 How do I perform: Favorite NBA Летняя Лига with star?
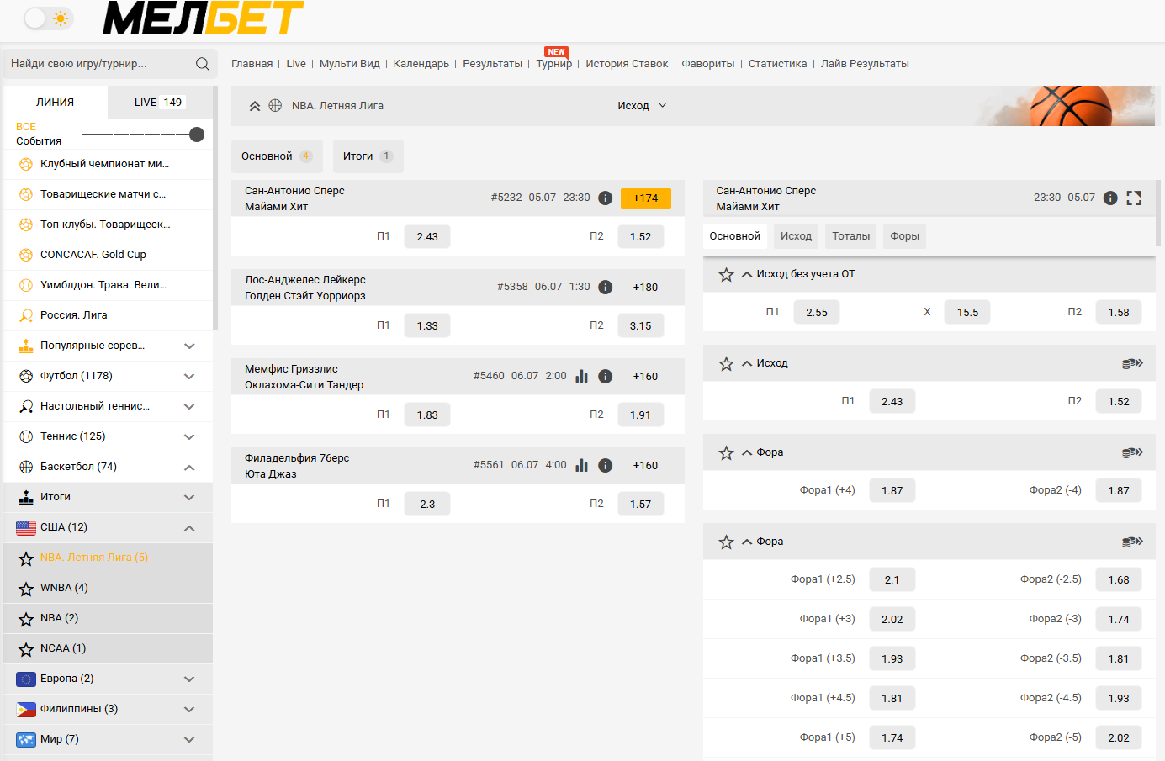pos(26,558)
